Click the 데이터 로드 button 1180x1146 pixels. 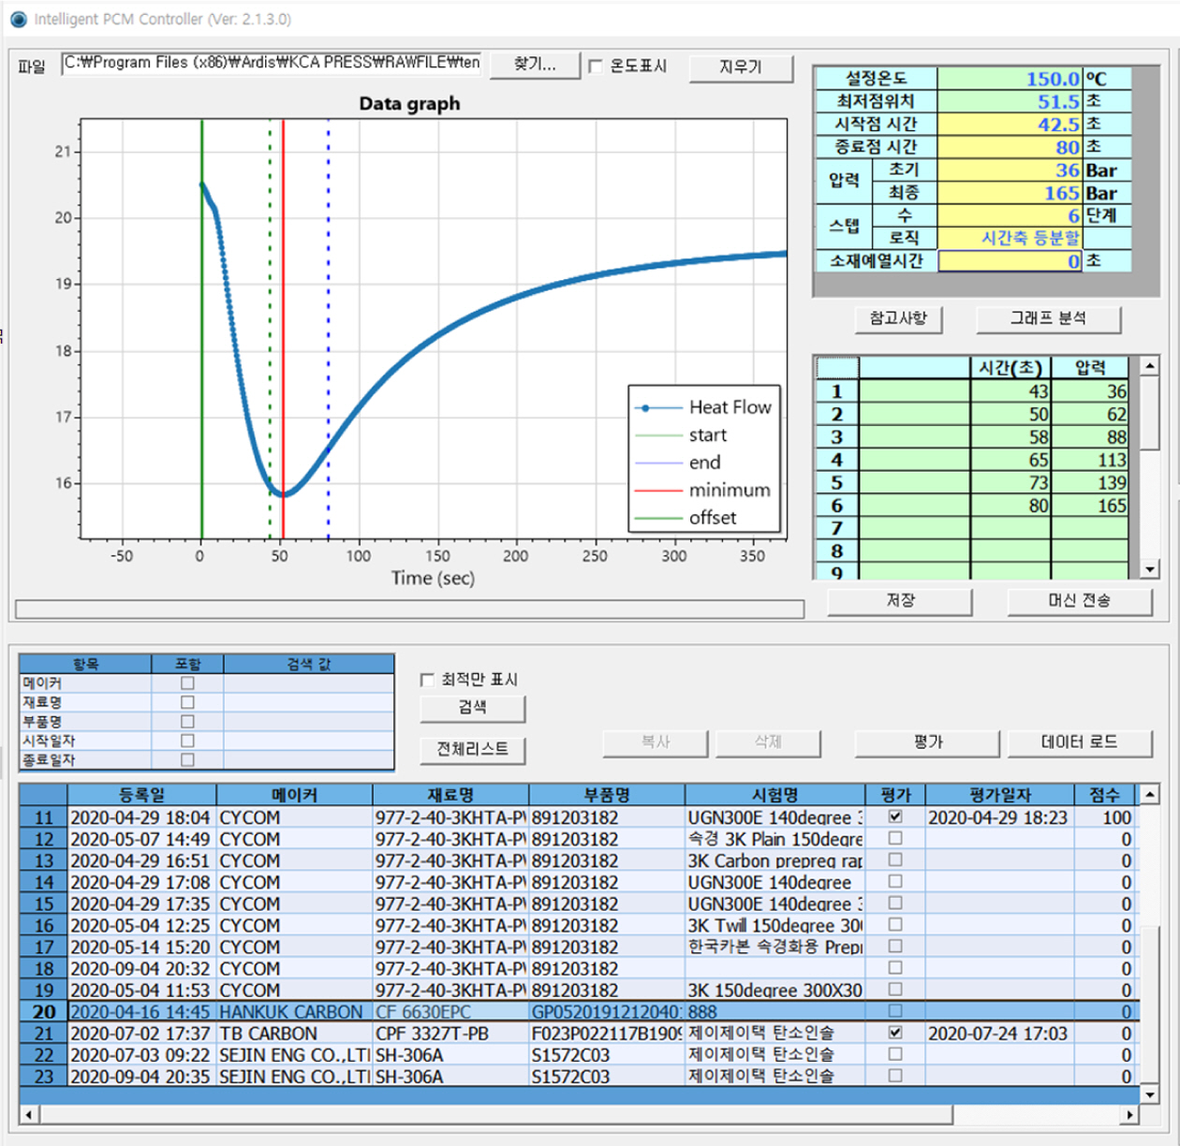pos(1079,742)
